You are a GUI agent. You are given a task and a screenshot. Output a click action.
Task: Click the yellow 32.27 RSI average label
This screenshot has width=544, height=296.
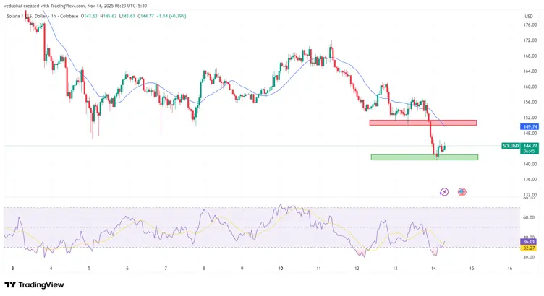[530, 248]
